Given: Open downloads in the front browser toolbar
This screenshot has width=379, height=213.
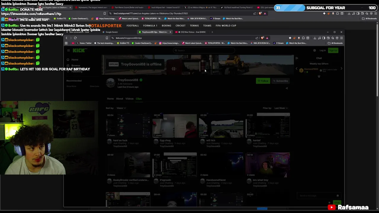Looking at the screenshot, I should pos(315,38).
